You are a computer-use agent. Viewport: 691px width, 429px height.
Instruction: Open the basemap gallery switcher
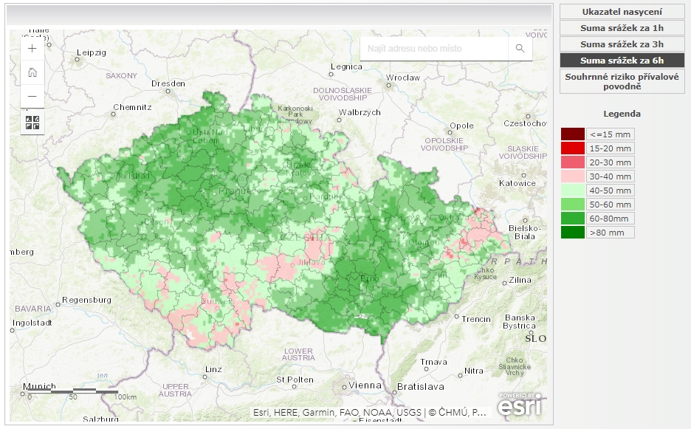[x=32, y=122]
